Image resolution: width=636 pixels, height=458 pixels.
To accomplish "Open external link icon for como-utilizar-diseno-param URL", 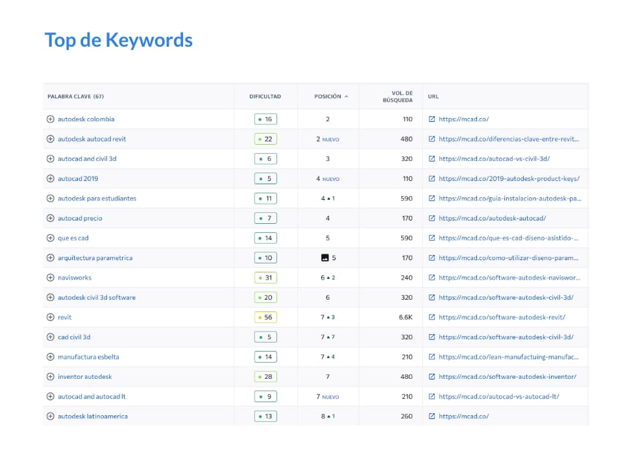I will (432, 258).
